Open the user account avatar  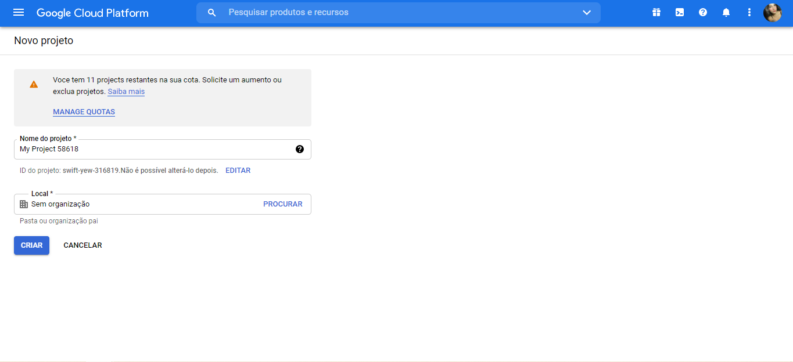point(772,12)
